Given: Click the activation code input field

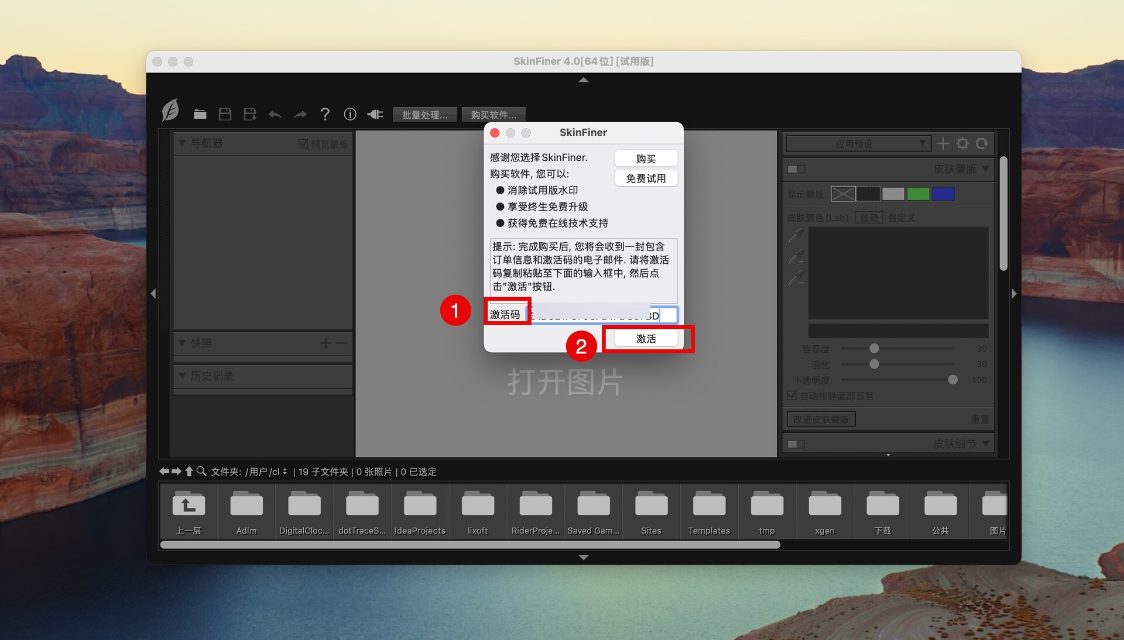Looking at the screenshot, I should point(603,315).
